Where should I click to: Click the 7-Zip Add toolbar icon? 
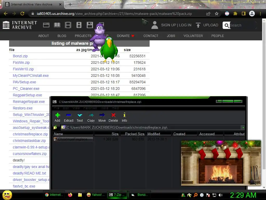pos(57,115)
